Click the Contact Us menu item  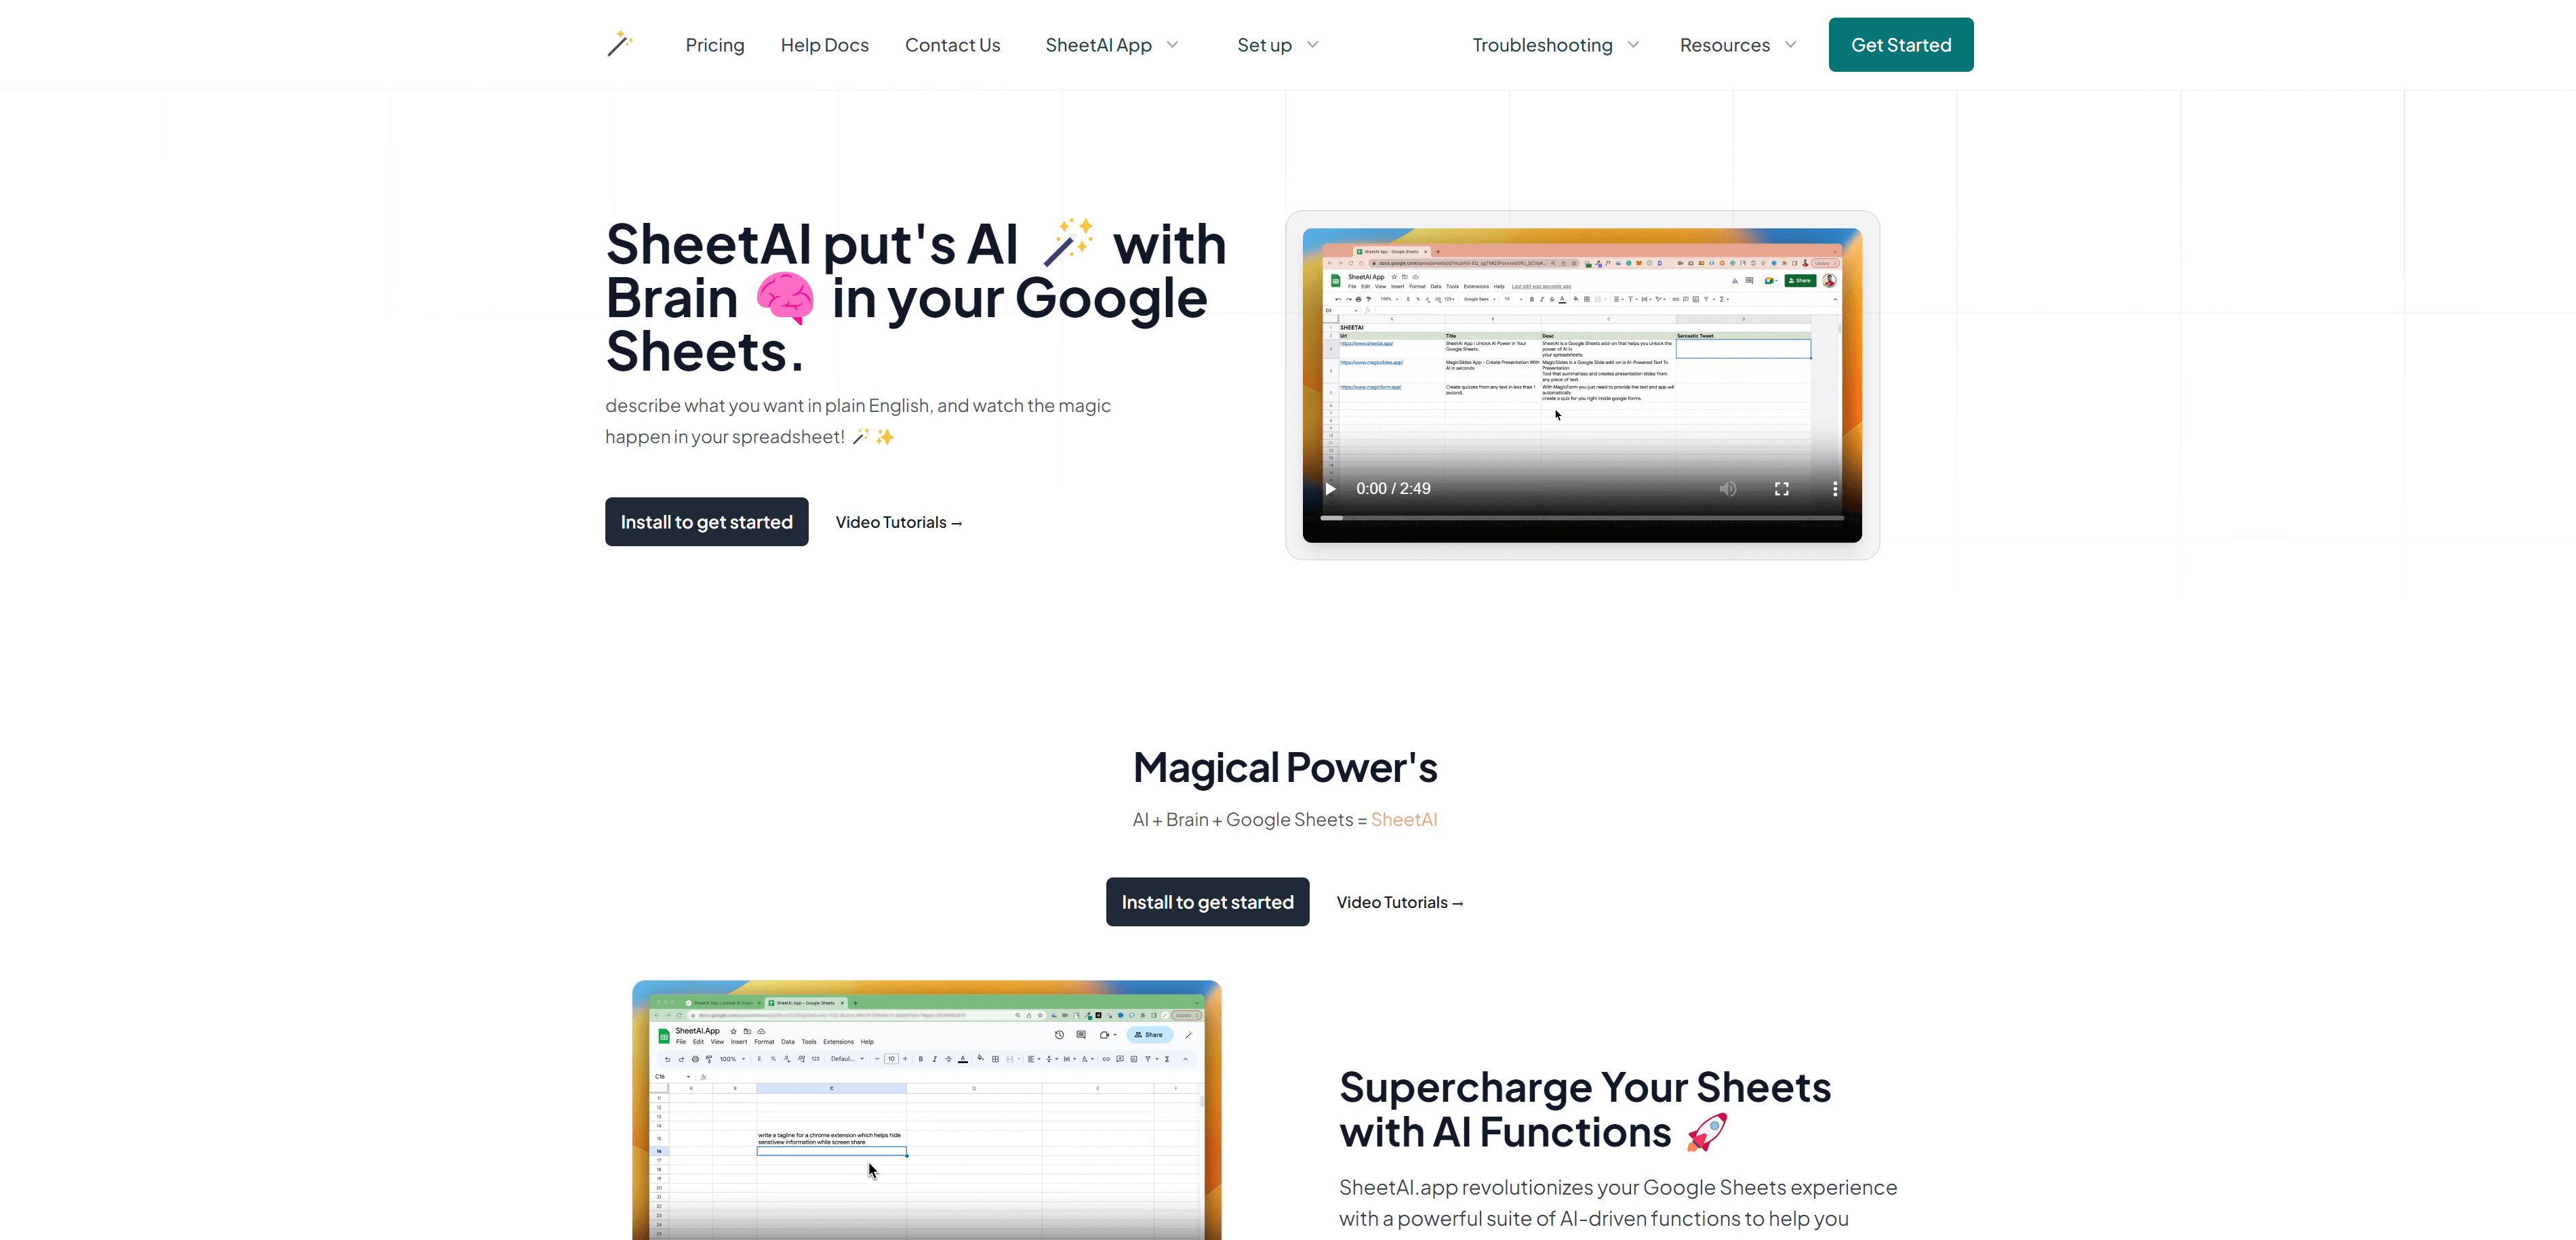click(953, 44)
